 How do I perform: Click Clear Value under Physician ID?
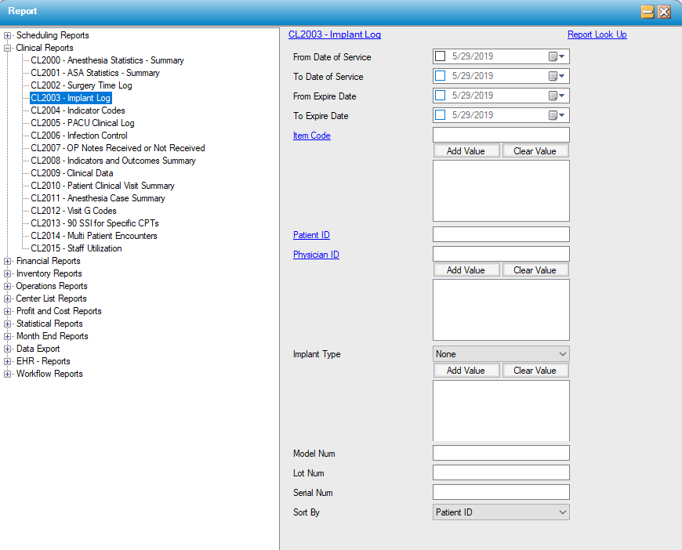coord(535,270)
